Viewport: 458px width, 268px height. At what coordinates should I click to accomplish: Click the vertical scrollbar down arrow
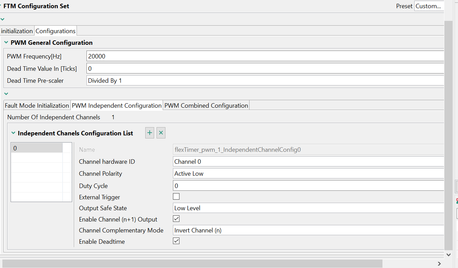449,254
